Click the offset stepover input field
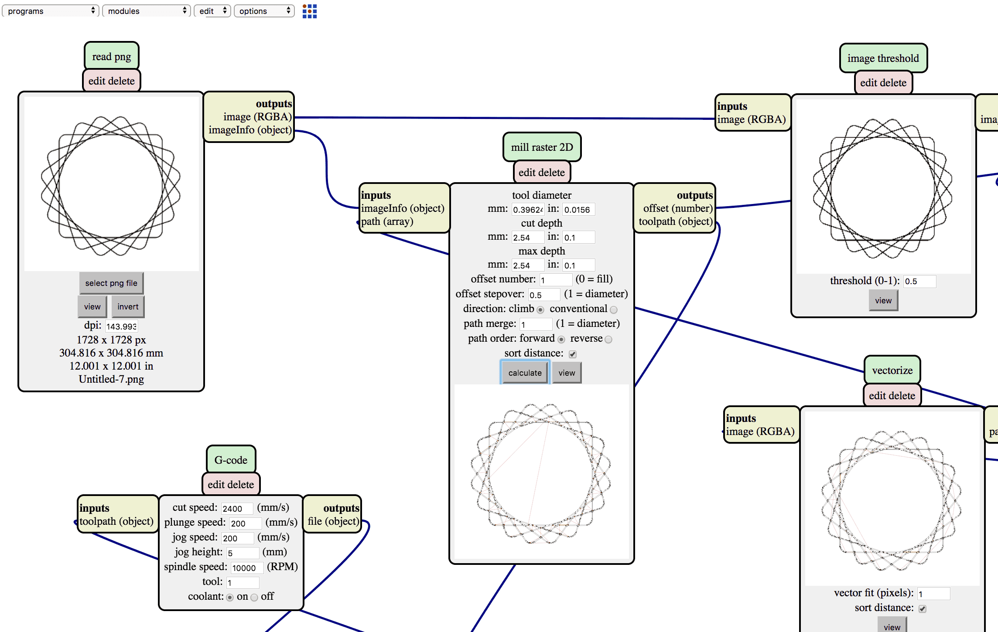Image resolution: width=998 pixels, height=632 pixels. coord(544,295)
